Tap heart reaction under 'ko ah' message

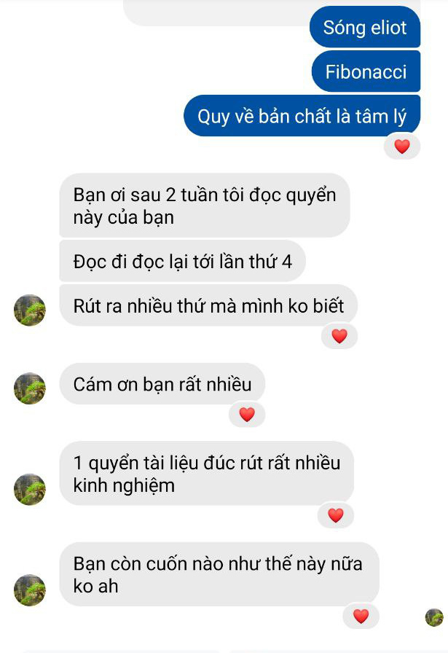pyautogui.click(x=361, y=616)
